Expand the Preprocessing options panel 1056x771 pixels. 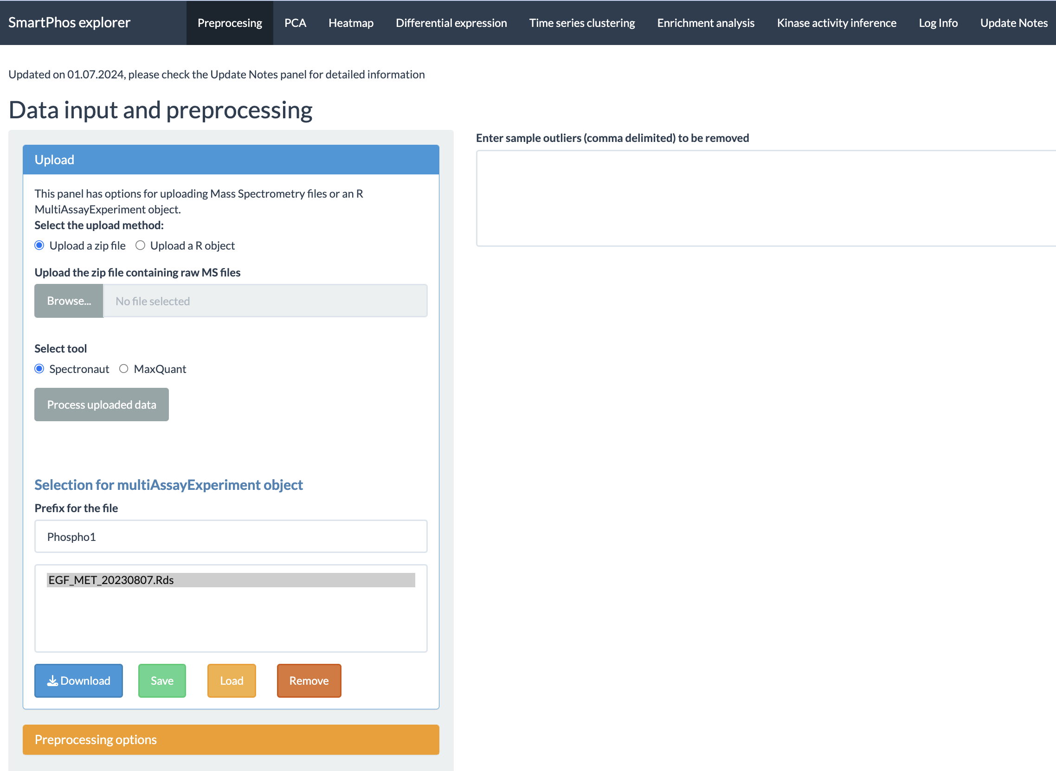pyautogui.click(x=231, y=740)
